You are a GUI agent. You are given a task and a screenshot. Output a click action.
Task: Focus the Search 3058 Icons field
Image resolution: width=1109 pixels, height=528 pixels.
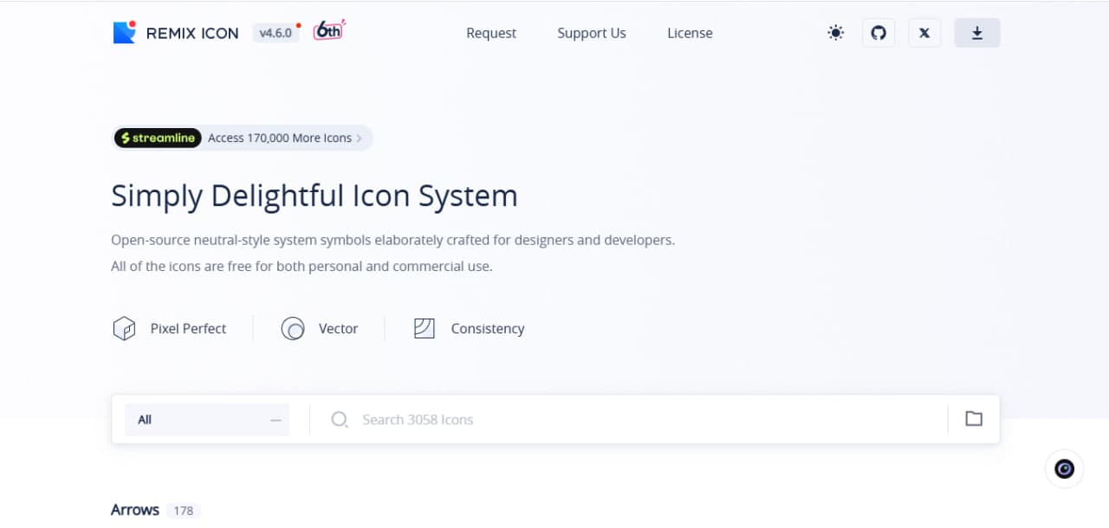click(x=641, y=420)
